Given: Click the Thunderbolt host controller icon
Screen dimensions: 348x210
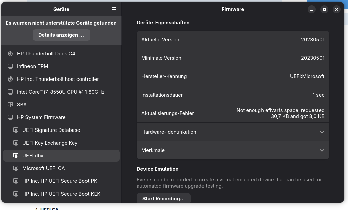Looking at the screenshot, I should pos(10,79).
